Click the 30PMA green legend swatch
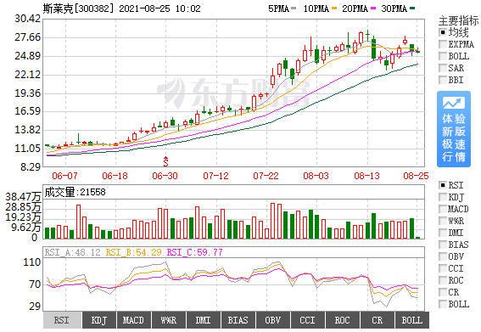This screenshot has height=332, width=481. click(x=412, y=8)
